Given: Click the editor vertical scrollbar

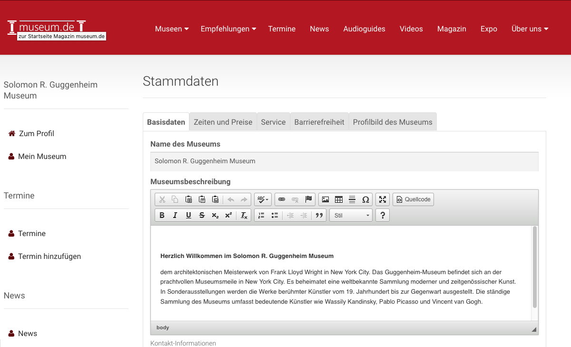Looking at the screenshot, I should point(535,267).
